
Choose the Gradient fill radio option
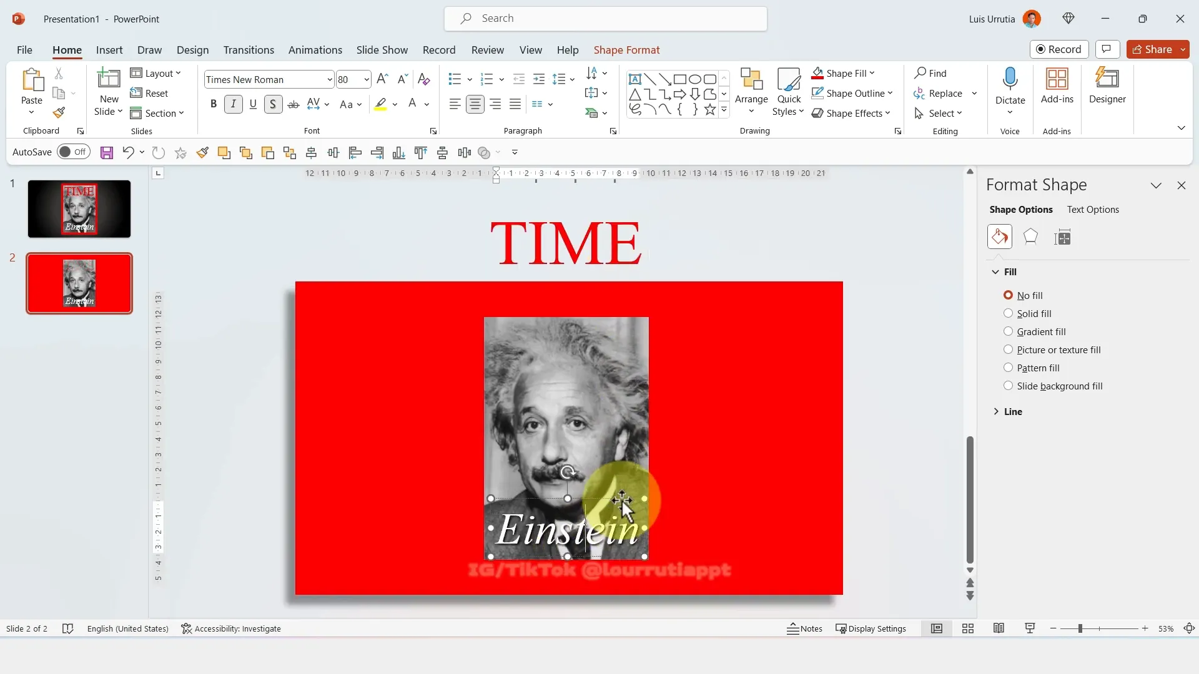pos(1008,331)
